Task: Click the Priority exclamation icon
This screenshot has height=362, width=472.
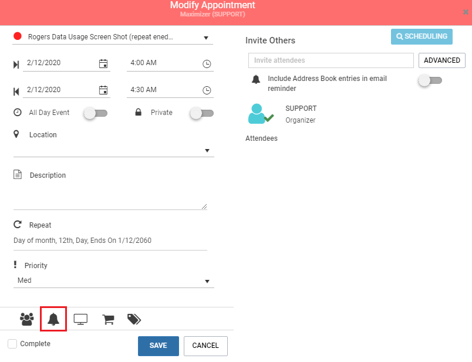Action: (18, 265)
